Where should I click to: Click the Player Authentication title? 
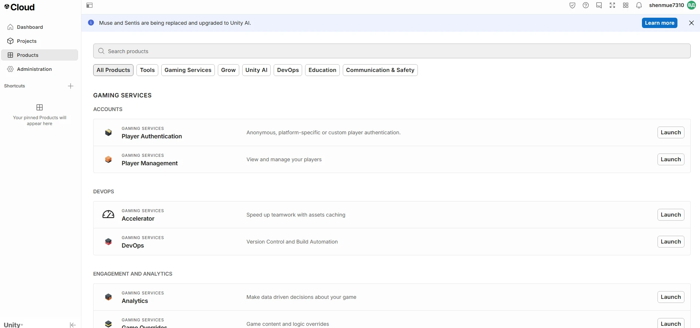tap(152, 136)
